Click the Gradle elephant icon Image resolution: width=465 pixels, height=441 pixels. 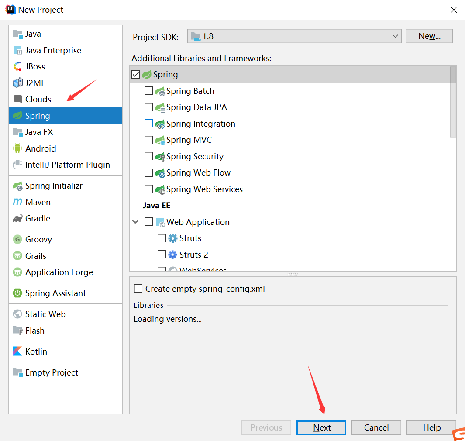point(18,219)
